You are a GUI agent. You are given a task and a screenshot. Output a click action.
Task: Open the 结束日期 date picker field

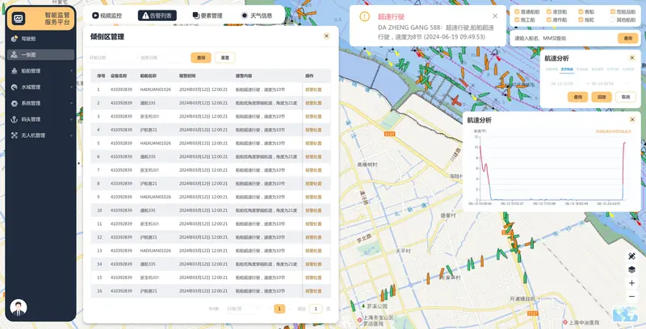161,57
